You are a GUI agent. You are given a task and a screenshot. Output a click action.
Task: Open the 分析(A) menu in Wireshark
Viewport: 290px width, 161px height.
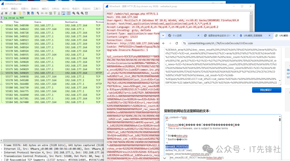coord(56,9)
